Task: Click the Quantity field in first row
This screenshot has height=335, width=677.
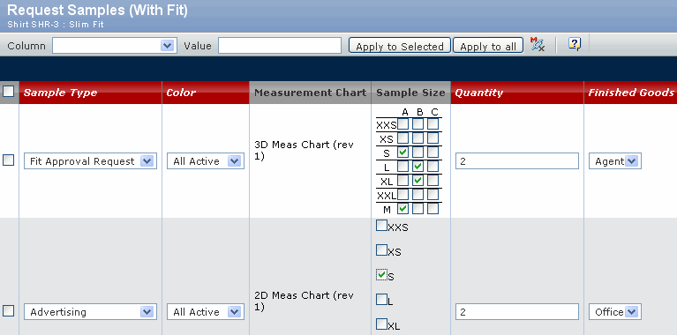Action: pyautogui.click(x=517, y=161)
